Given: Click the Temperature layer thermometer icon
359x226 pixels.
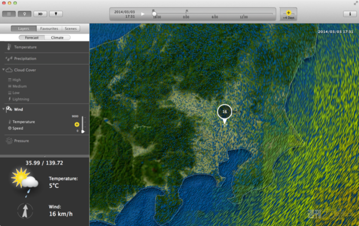Looking at the screenshot, I should [x=9, y=47].
